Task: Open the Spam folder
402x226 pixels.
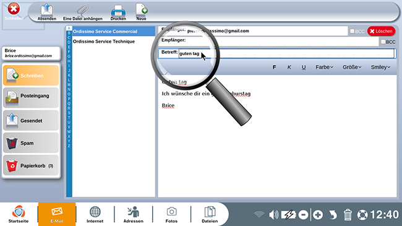Action: 31,143
